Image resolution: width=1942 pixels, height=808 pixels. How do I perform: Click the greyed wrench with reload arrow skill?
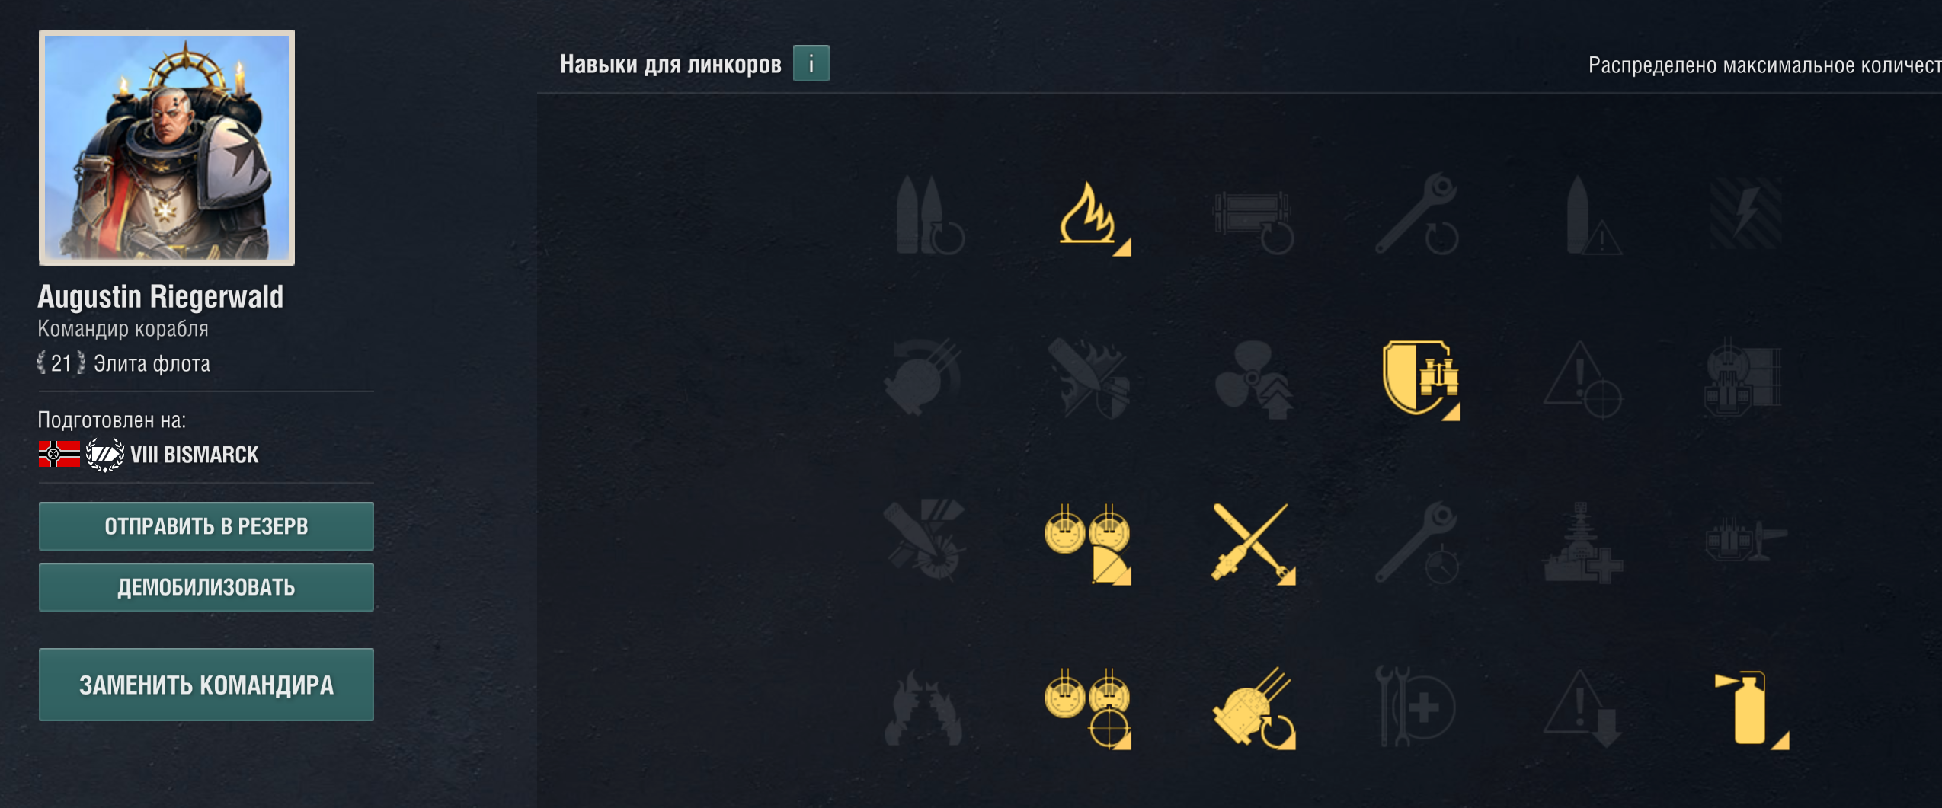tap(1416, 214)
